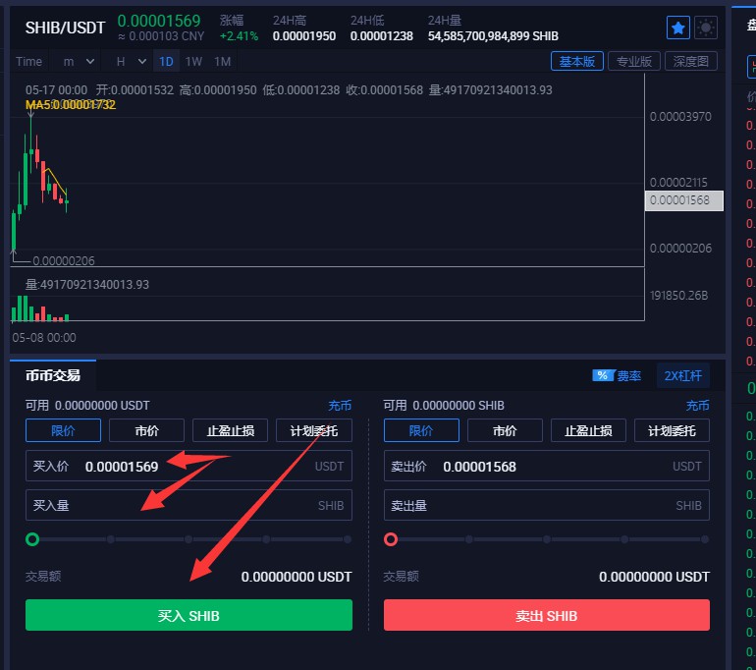Toggle the light/dark theme sun icon
This screenshot has width=756, height=670.
[x=706, y=28]
